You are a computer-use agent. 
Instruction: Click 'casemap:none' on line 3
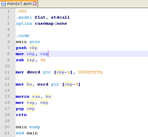[51, 24]
